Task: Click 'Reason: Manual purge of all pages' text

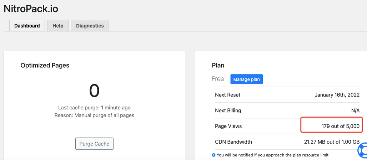Action: click(x=94, y=115)
